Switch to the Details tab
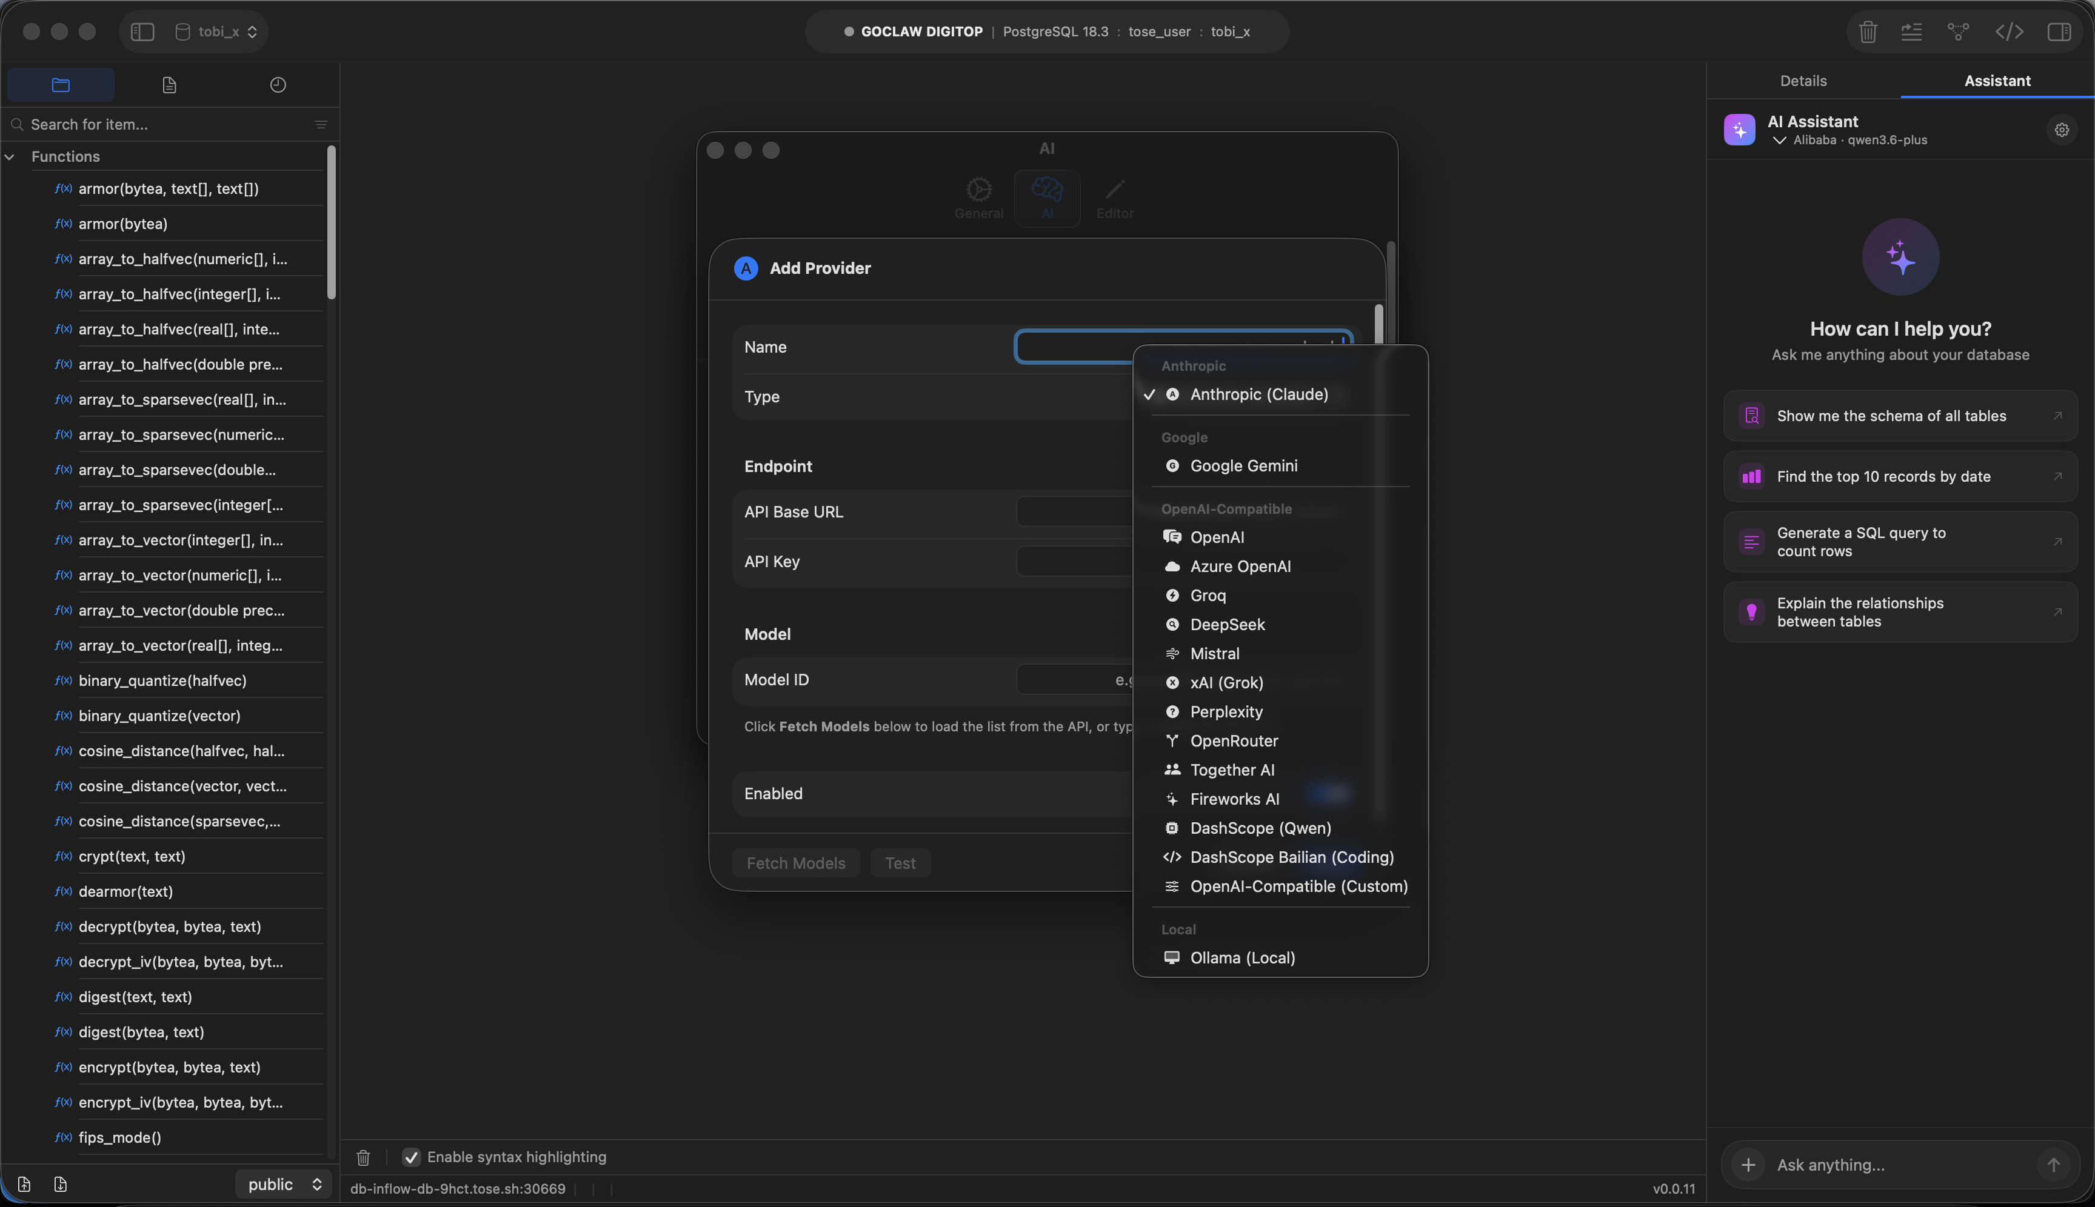Viewport: 2095px width, 1207px height. tap(1803, 81)
